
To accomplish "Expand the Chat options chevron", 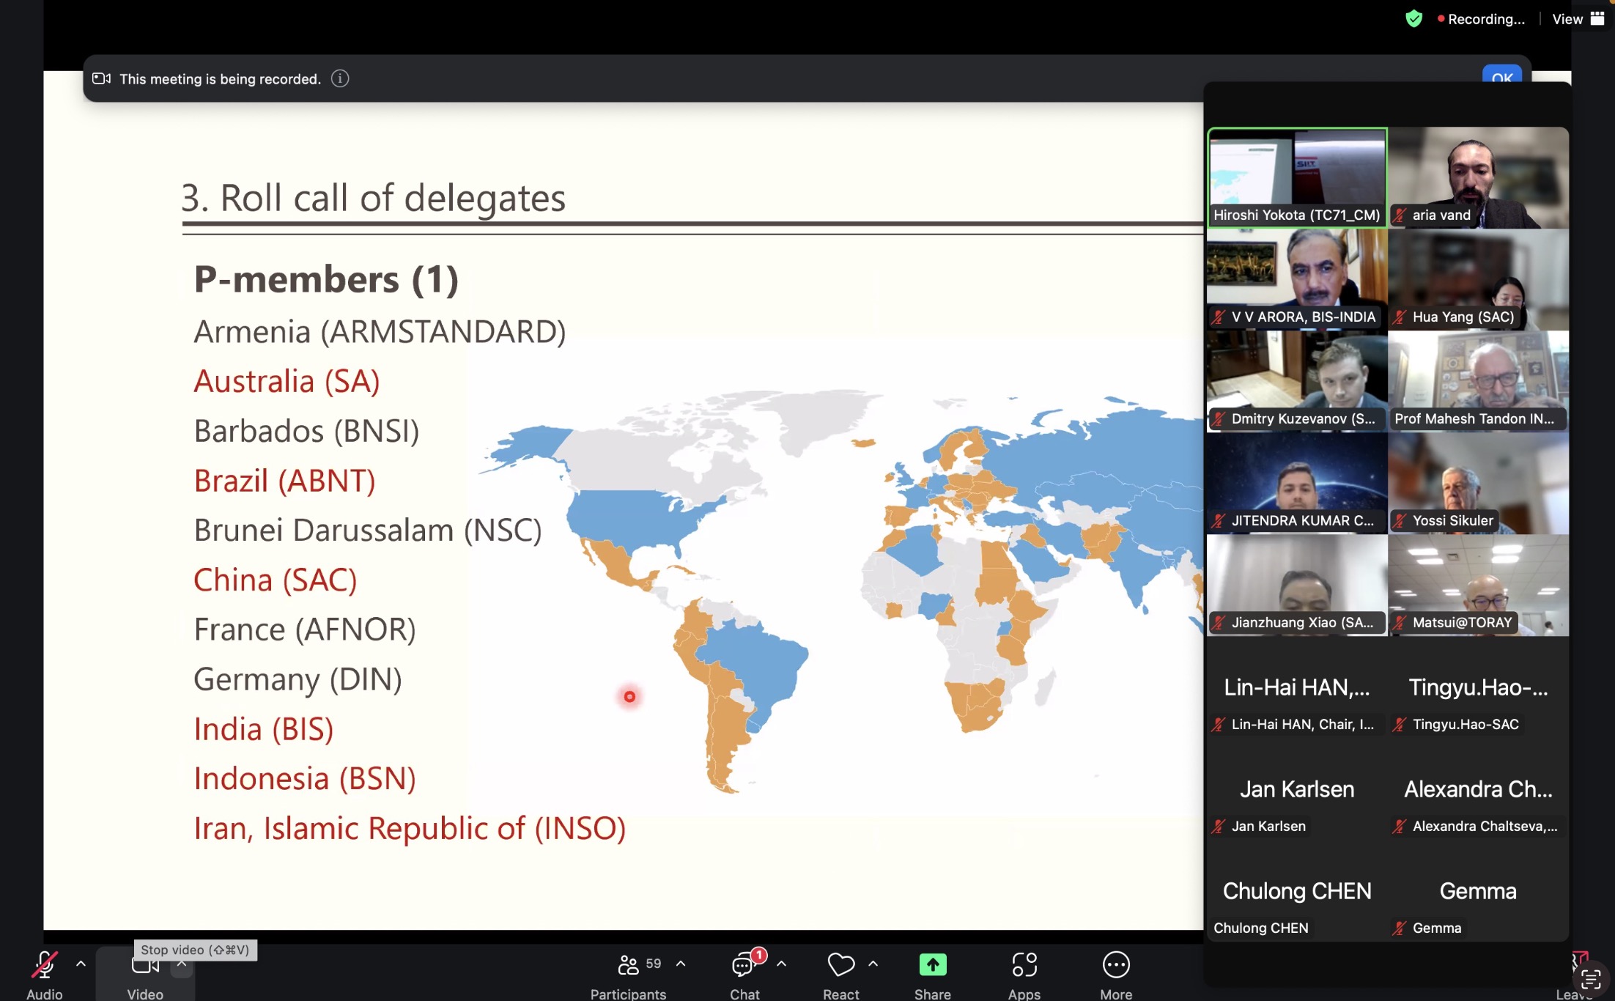I will (781, 964).
